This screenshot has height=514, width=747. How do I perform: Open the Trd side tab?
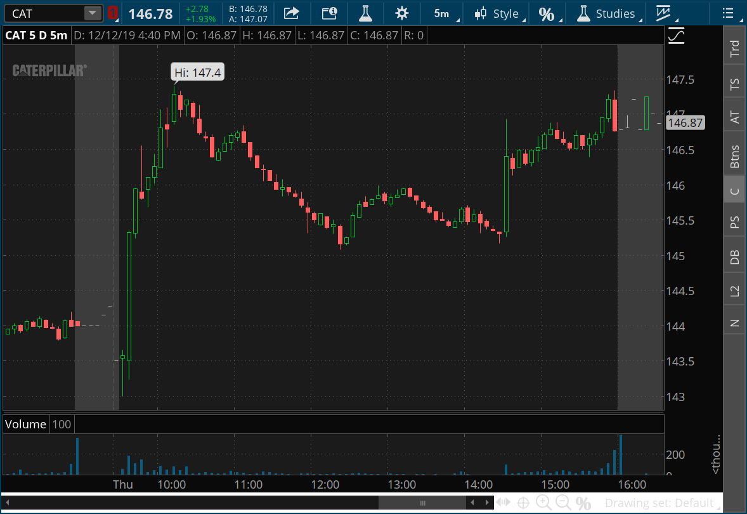pyautogui.click(x=734, y=48)
